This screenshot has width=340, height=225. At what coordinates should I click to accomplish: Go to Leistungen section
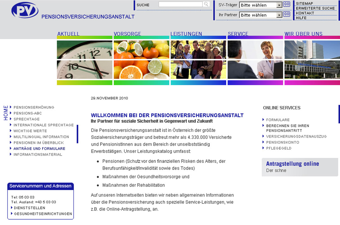click(186, 34)
